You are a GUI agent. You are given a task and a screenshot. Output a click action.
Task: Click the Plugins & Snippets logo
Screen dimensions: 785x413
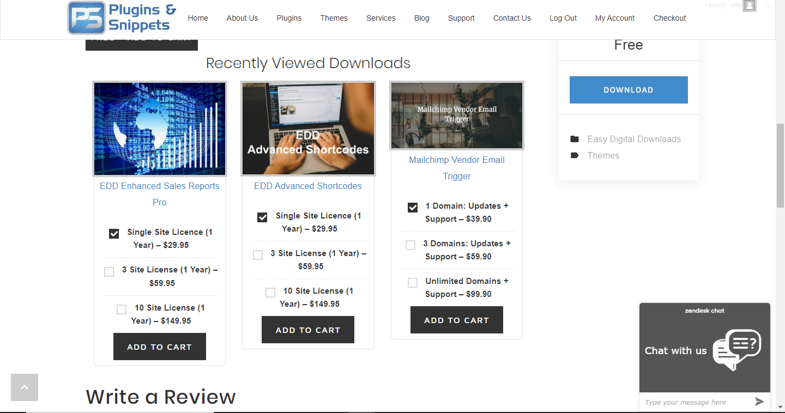click(x=122, y=17)
